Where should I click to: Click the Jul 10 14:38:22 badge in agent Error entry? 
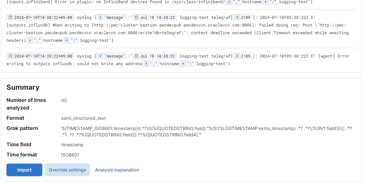(154, 56)
